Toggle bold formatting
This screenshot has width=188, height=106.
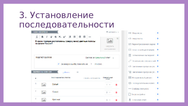pyautogui.click(x=42, y=37)
